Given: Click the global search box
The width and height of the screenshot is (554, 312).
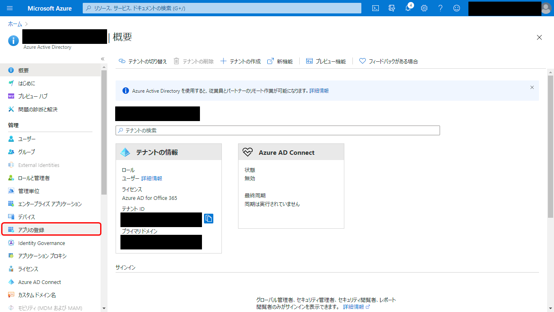Looking at the screenshot, I should pyautogui.click(x=222, y=8).
